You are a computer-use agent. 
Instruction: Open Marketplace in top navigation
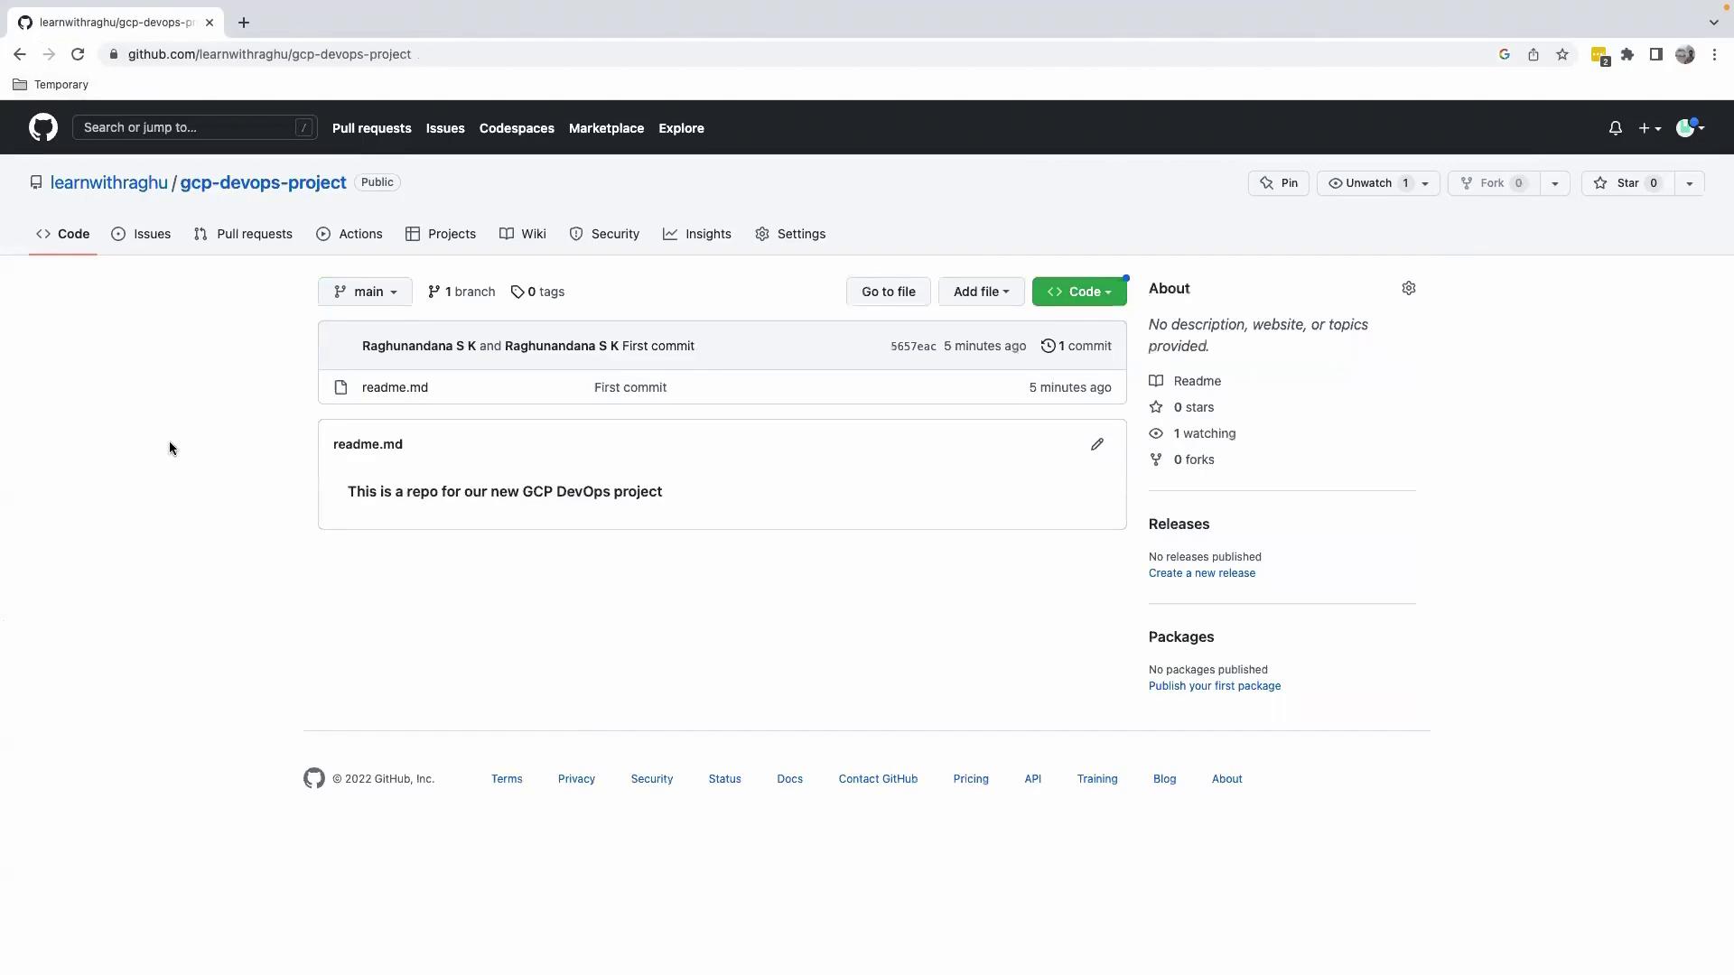pos(606,128)
